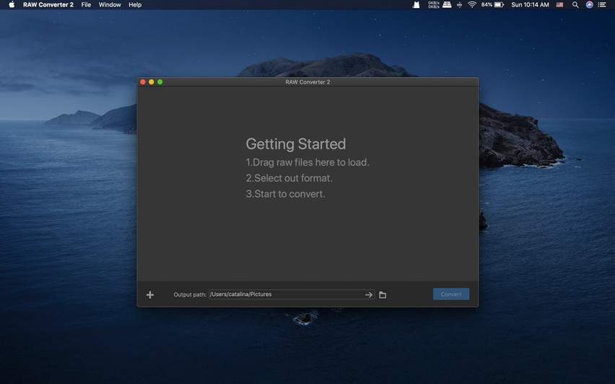Click the RAW Converter 2 window title
This screenshot has height=384, width=615.
307,82
